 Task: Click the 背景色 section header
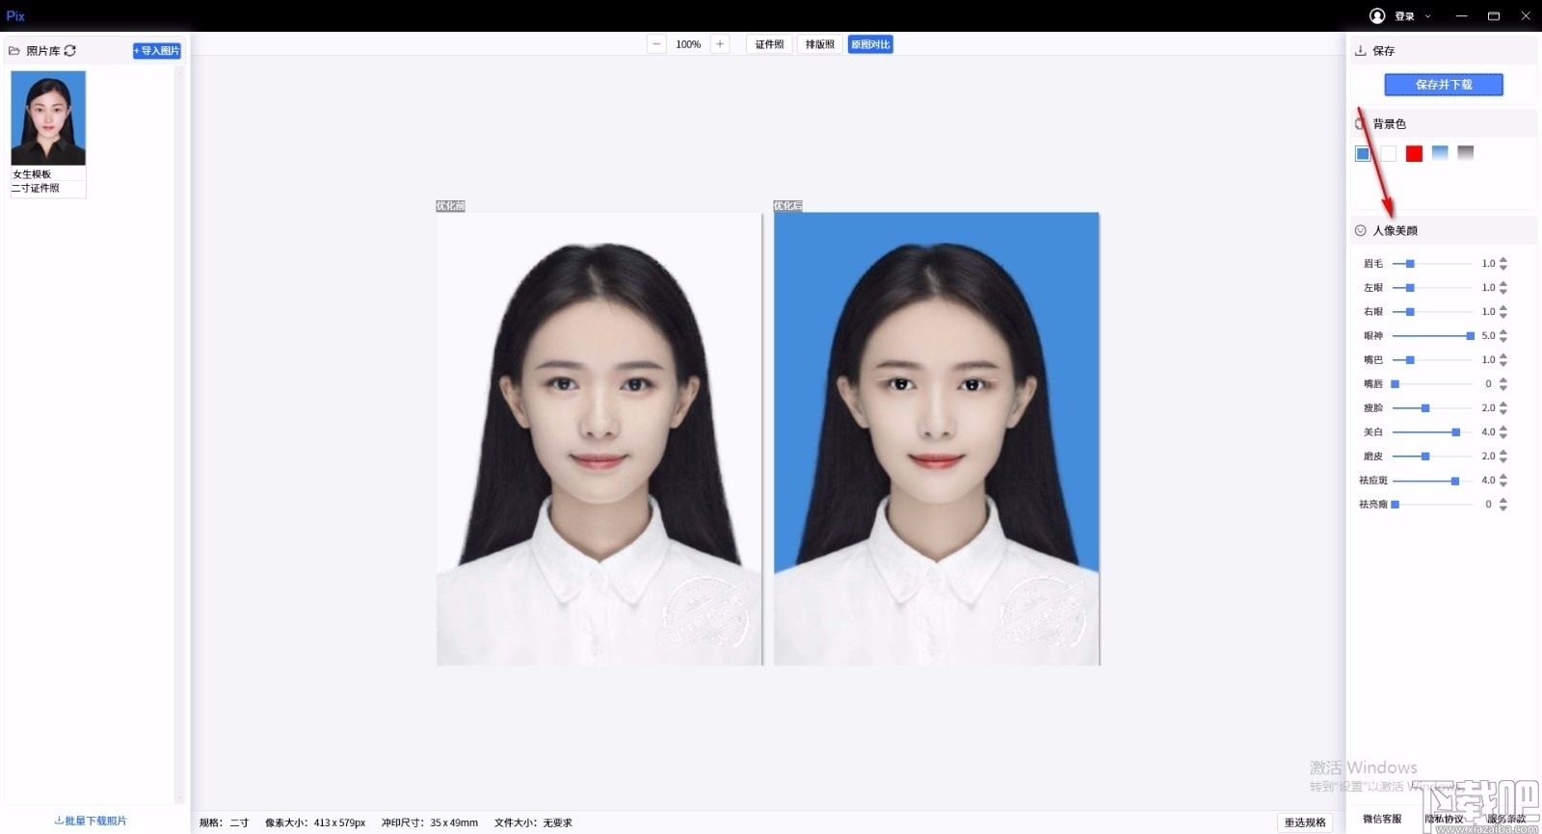[1443, 123]
